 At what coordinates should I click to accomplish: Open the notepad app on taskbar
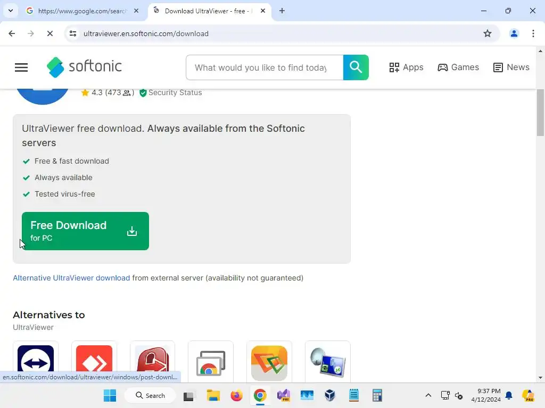tap(354, 395)
